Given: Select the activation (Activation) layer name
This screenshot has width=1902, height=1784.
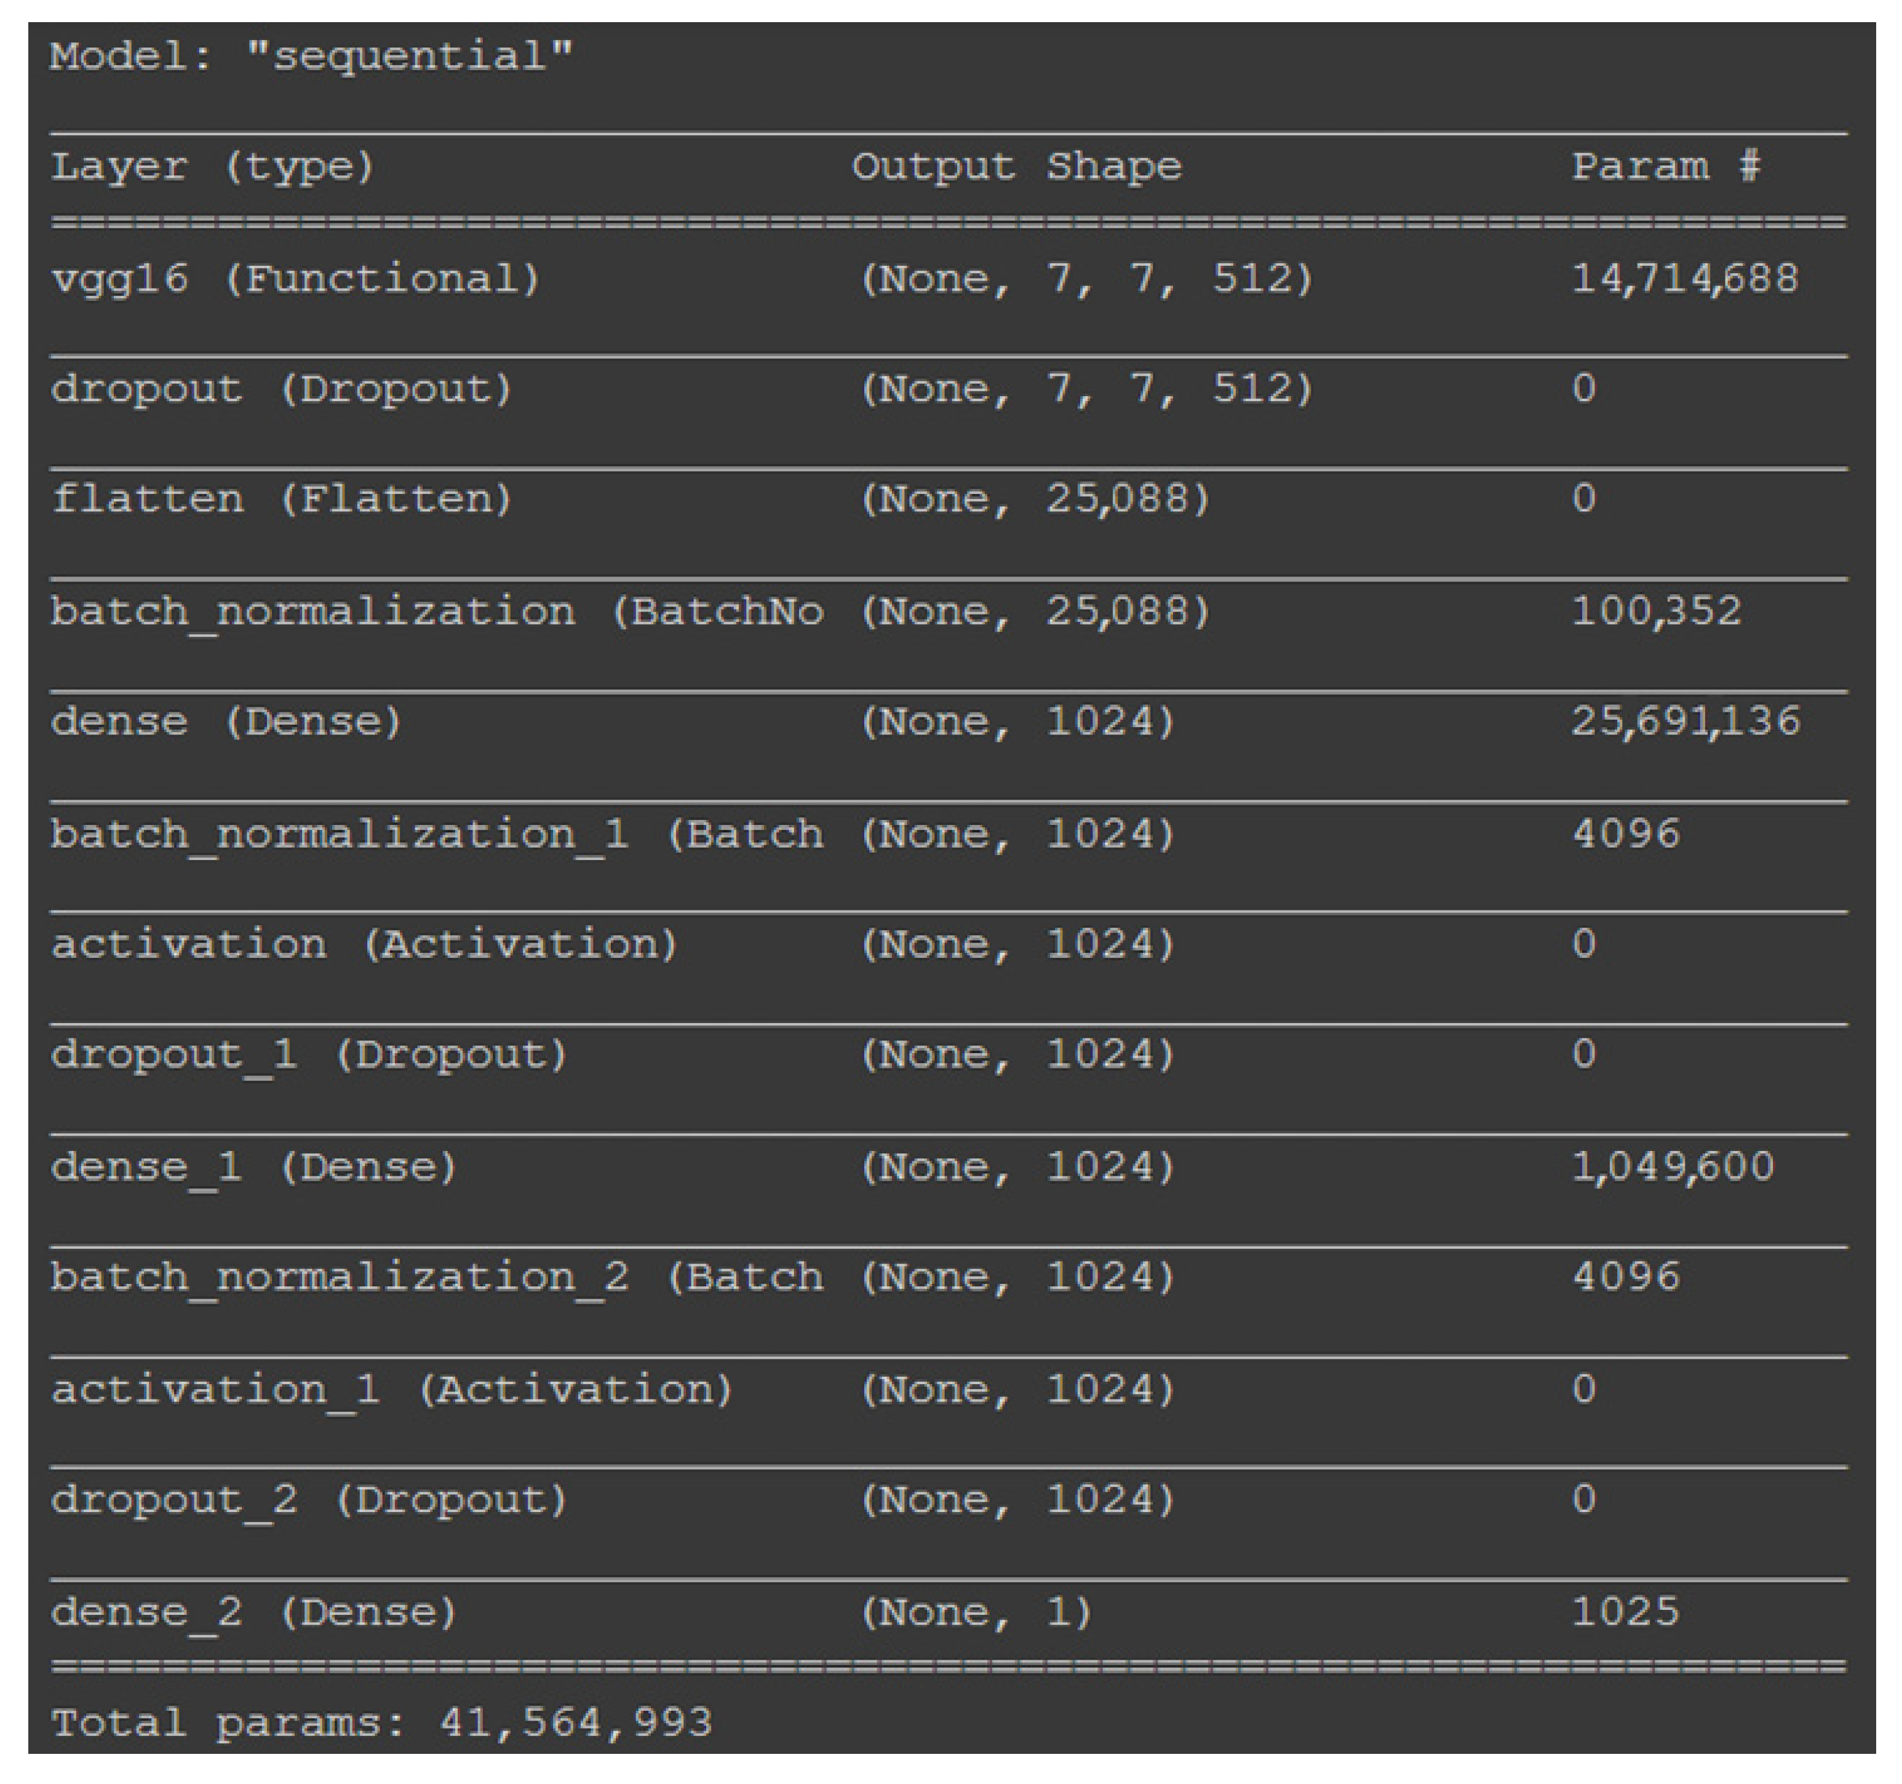Looking at the screenshot, I should click(365, 944).
